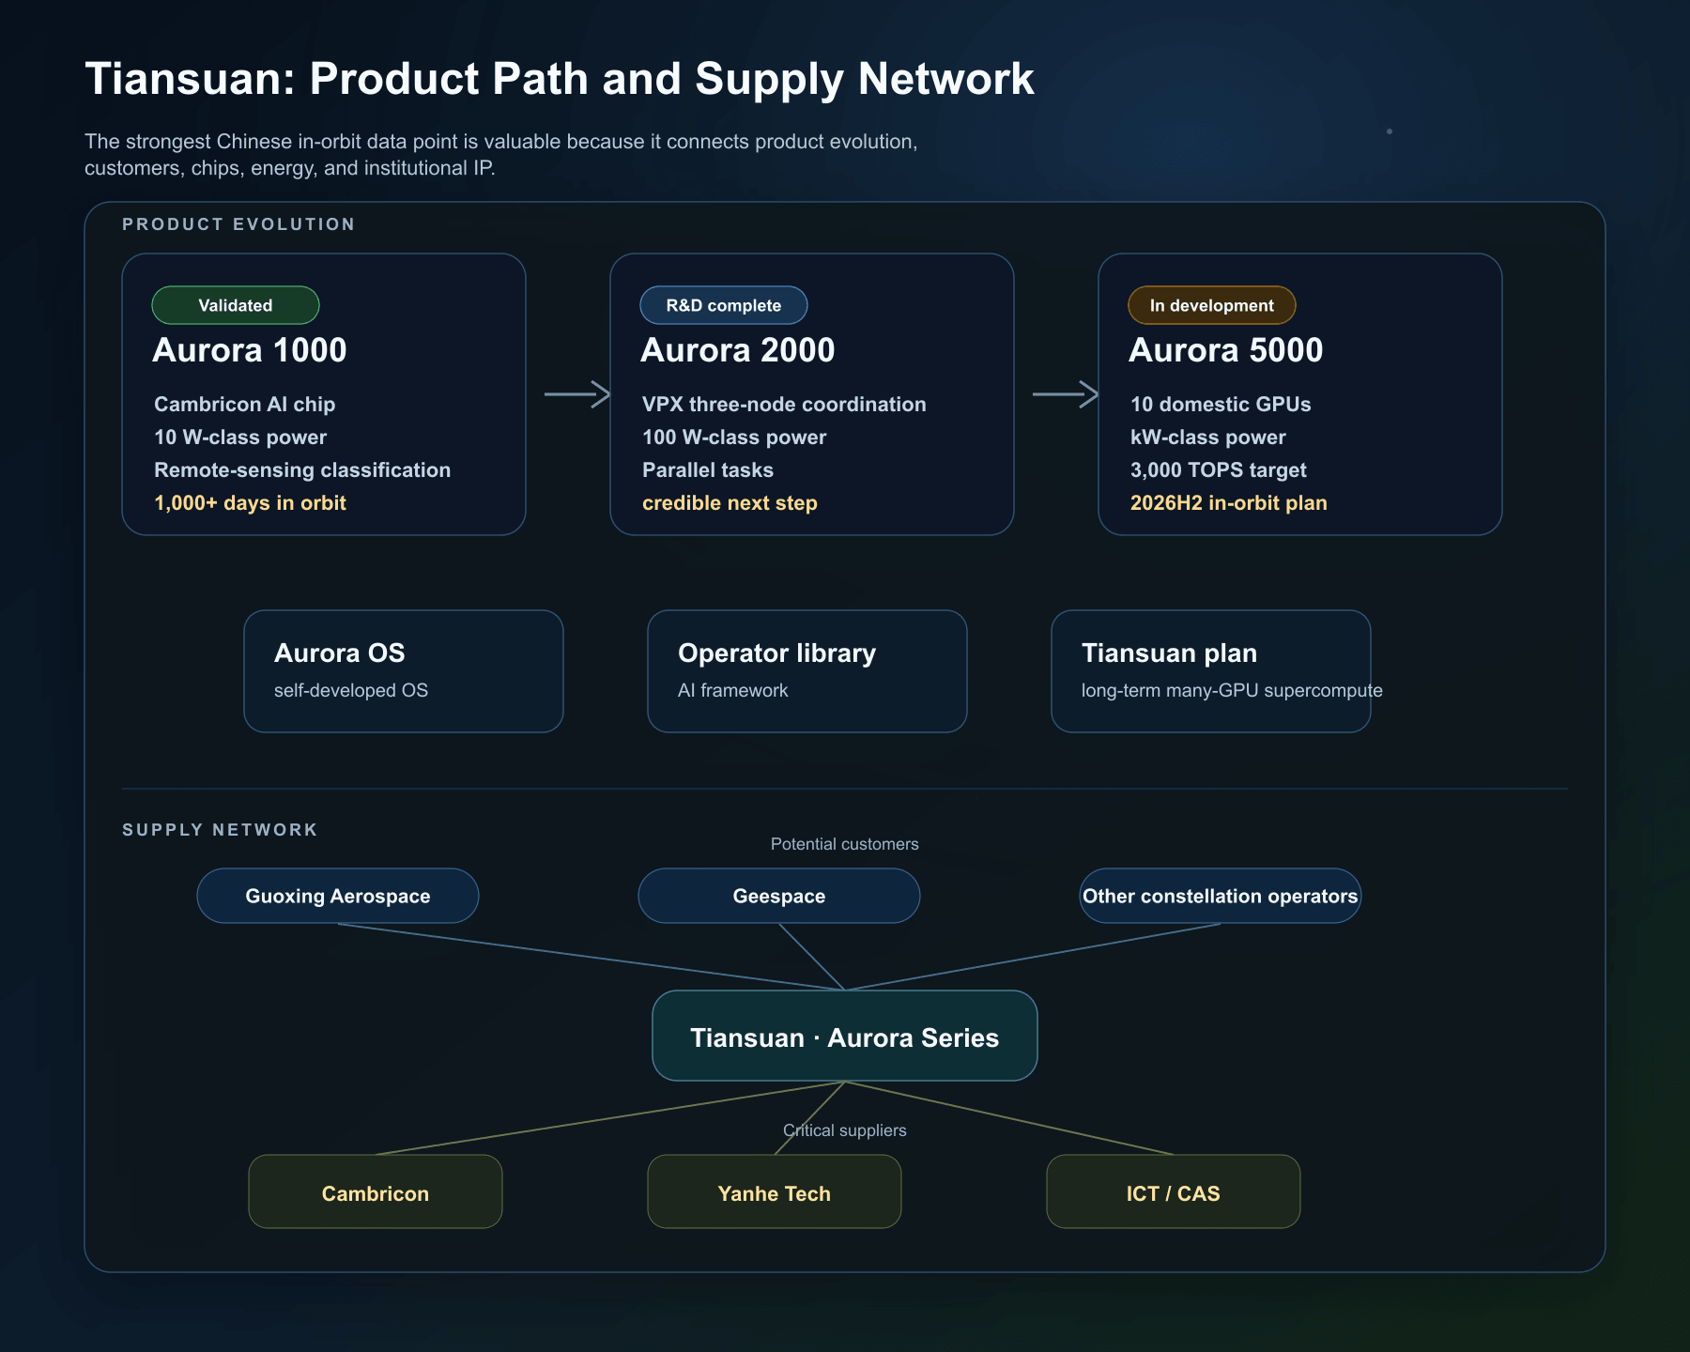Click Parallel tasks line
This screenshot has height=1352, width=1690.
pyautogui.click(x=708, y=470)
